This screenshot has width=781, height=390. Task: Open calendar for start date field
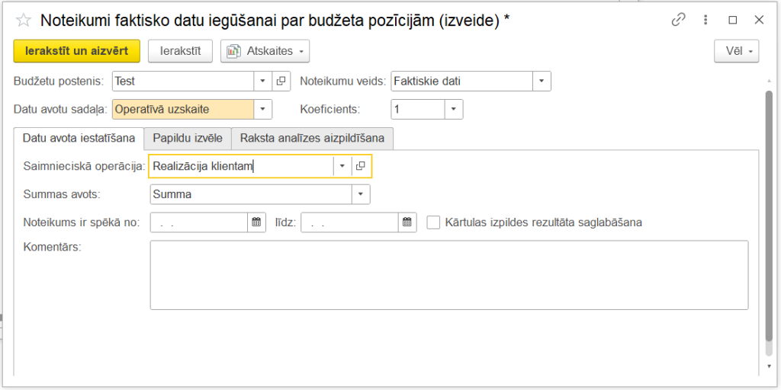pos(256,222)
